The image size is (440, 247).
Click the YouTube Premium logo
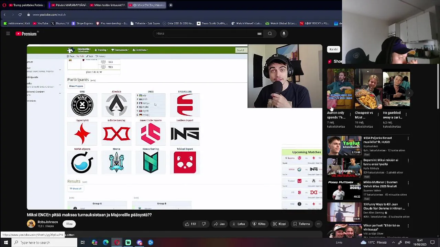pos(27,34)
